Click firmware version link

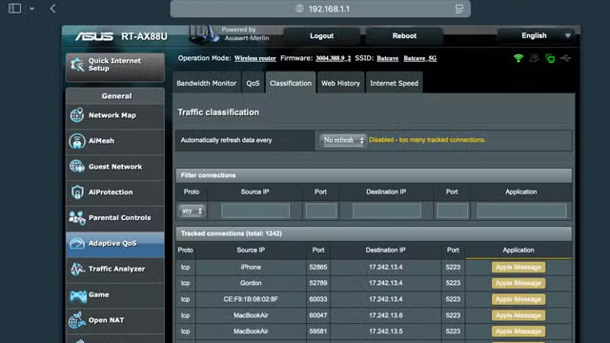pos(333,58)
